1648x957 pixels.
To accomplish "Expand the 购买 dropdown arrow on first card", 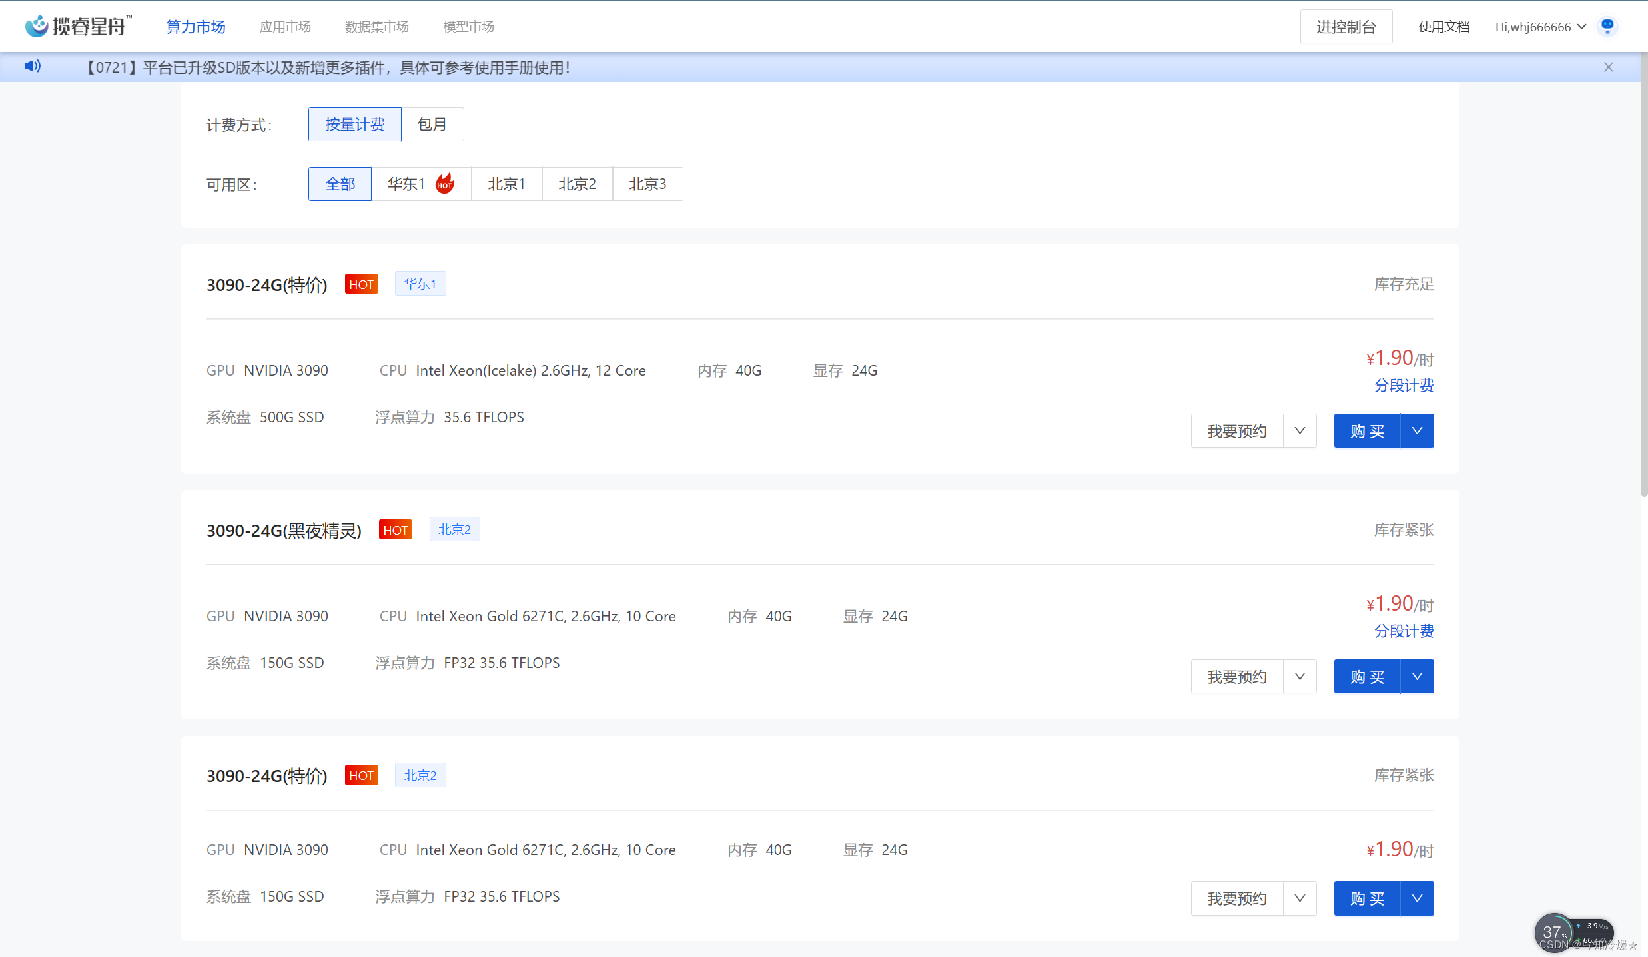I will 1417,431.
